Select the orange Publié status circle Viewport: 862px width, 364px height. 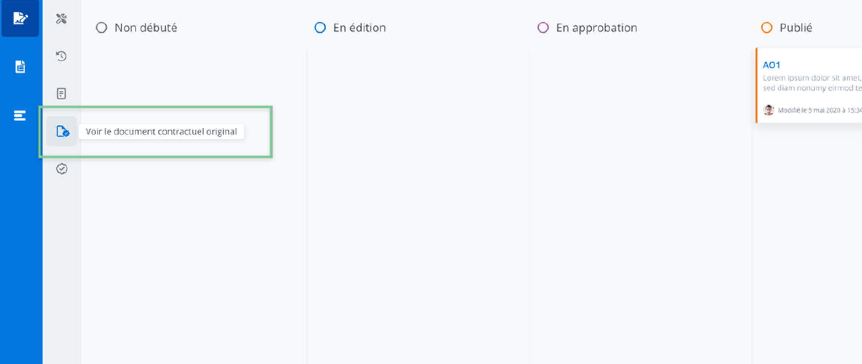(x=766, y=28)
